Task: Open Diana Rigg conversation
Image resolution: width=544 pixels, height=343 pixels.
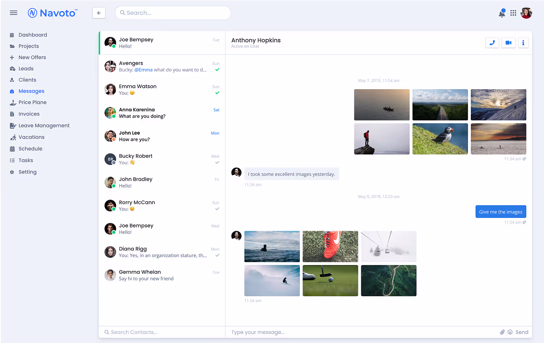Action: [162, 252]
